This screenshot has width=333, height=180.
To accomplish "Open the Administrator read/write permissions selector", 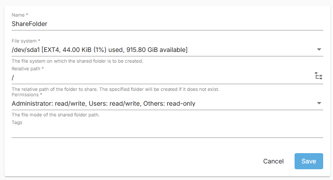I will [x=167, y=103].
